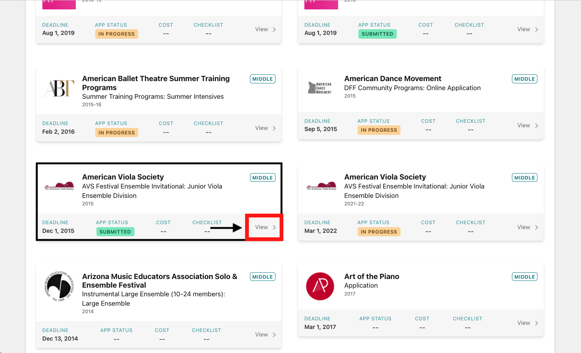The width and height of the screenshot is (581, 353).
Task: Click the Application subtitle under Art of the Piano
Action: pos(361,285)
